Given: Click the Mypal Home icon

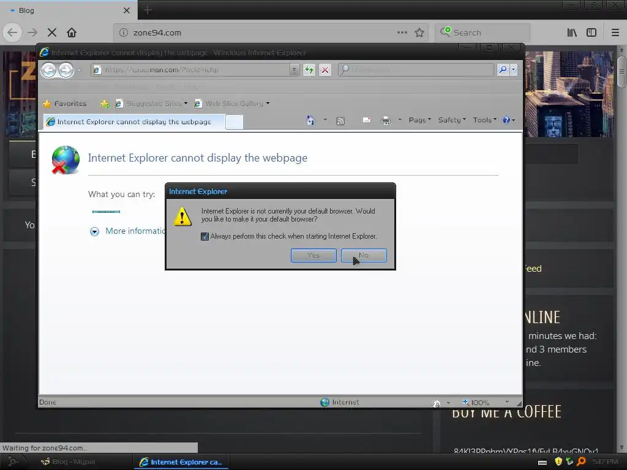Looking at the screenshot, I should coord(72,32).
